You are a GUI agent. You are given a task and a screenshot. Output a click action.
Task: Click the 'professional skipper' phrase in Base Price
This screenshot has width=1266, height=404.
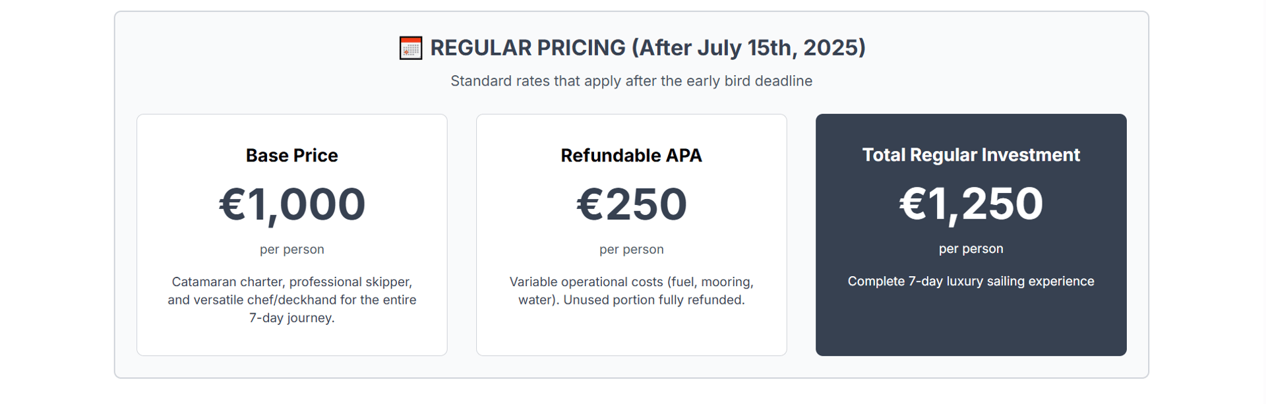tap(351, 281)
